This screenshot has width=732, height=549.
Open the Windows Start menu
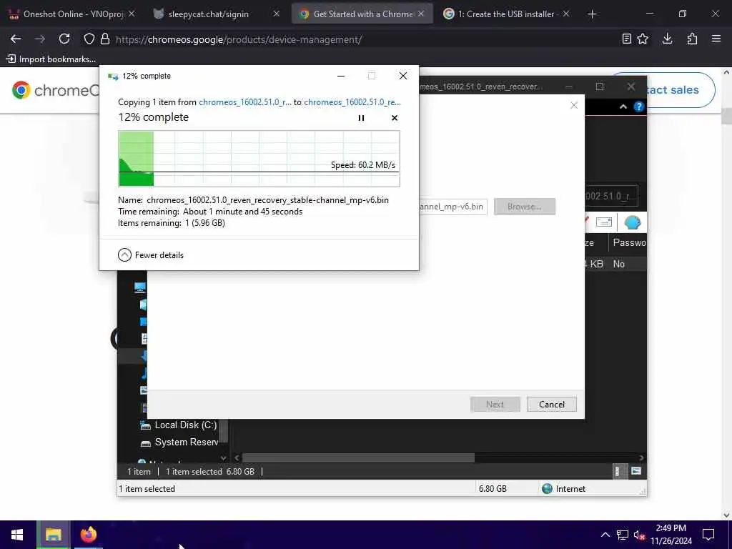pyautogui.click(x=17, y=535)
